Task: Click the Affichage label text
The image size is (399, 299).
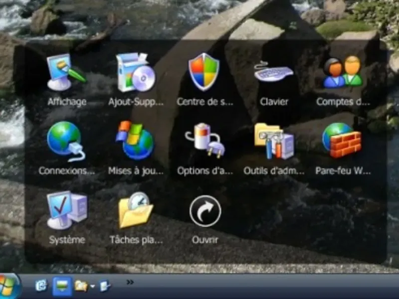Action: [67, 102]
